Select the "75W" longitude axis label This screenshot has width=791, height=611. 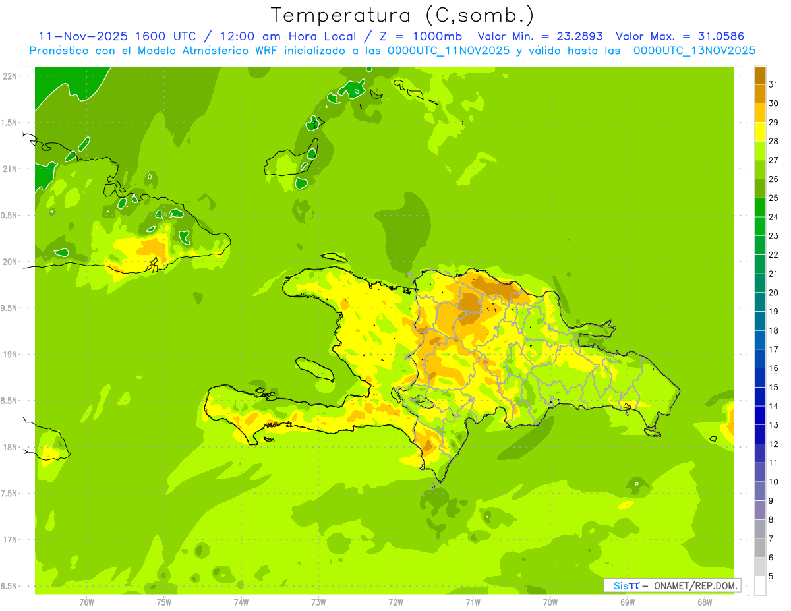pos(164,602)
